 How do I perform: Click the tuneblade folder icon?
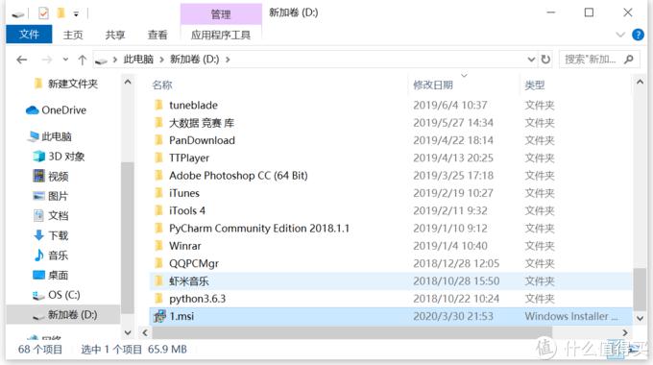tap(158, 105)
